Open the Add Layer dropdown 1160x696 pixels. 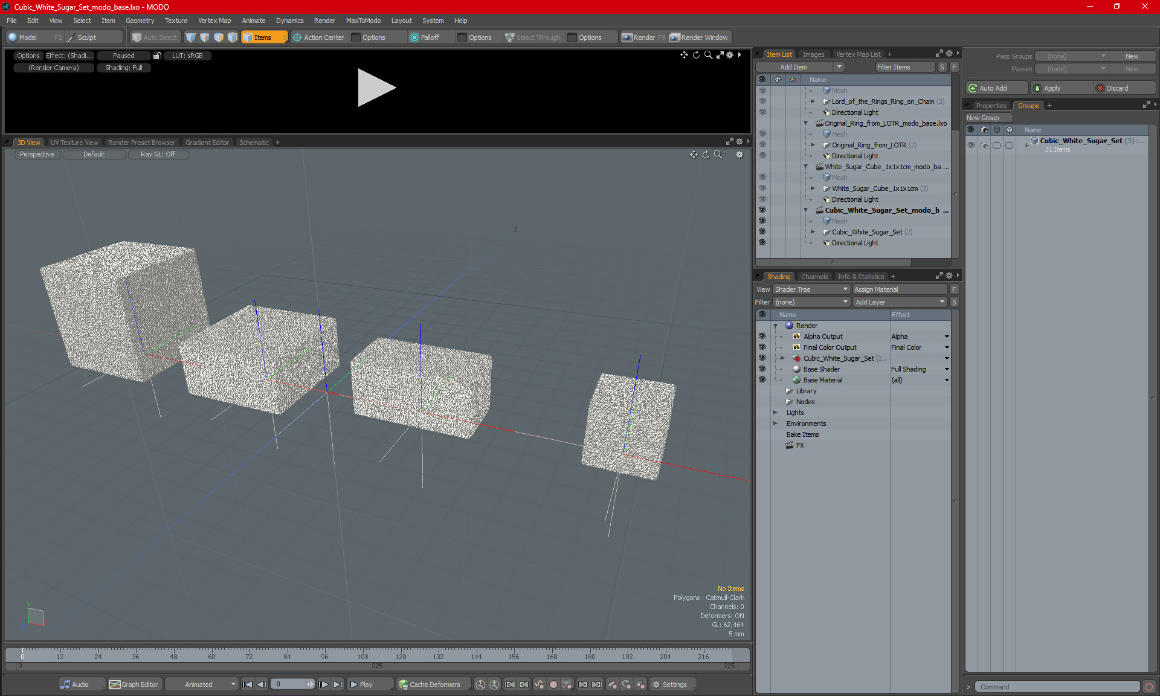point(900,302)
